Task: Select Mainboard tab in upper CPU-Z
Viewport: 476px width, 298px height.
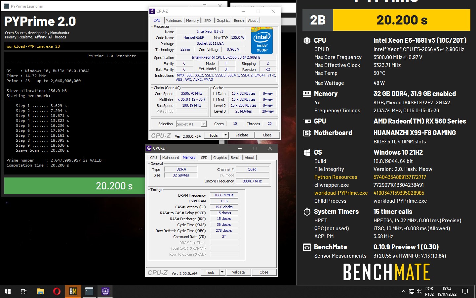Action: coord(174,21)
